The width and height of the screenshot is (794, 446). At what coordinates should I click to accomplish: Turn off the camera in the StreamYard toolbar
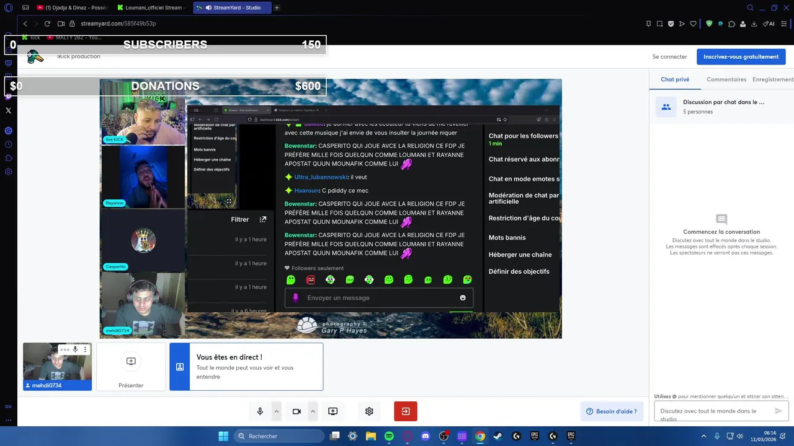[297, 411]
